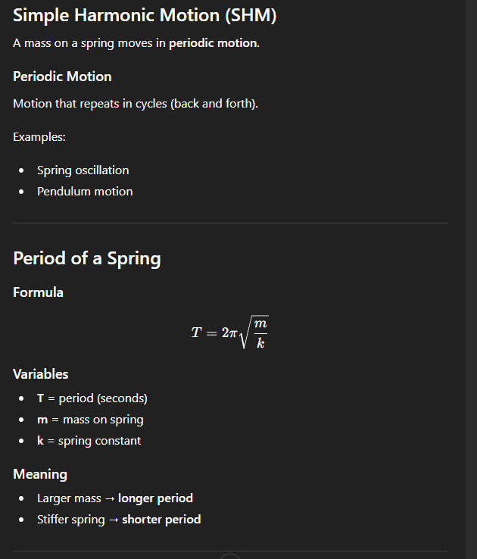Click the "Examples:" label
477x559 pixels.
point(39,137)
